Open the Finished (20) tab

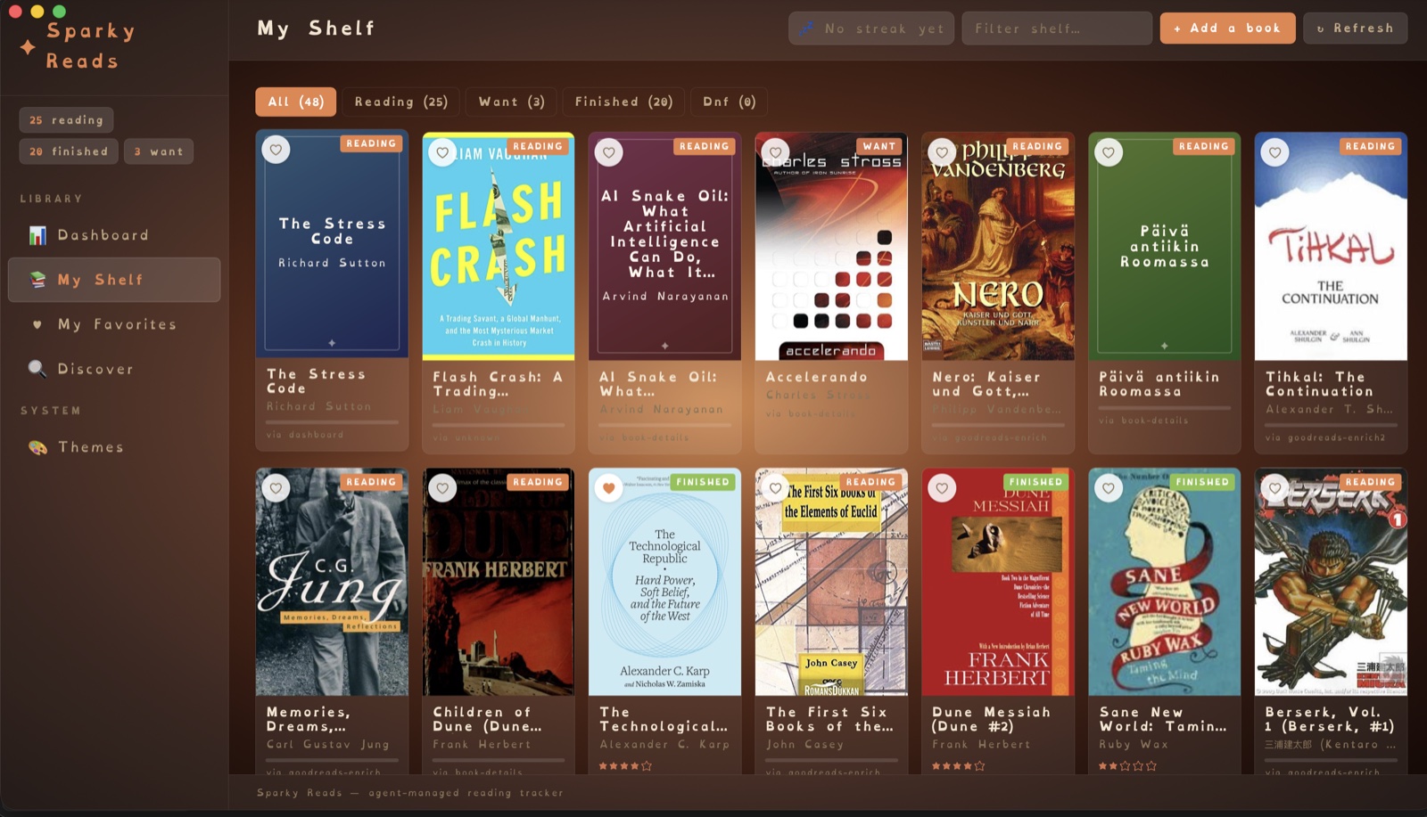point(623,102)
